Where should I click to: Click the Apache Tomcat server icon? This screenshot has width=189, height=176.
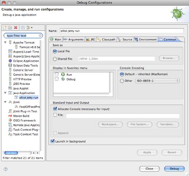pyautogui.click(x=10, y=42)
